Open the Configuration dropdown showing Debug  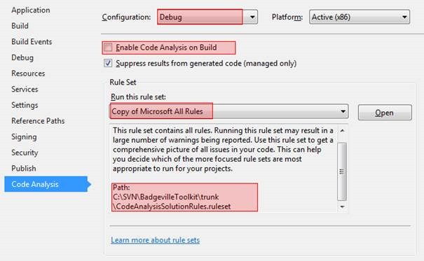pyautogui.click(x=207, y=17)
